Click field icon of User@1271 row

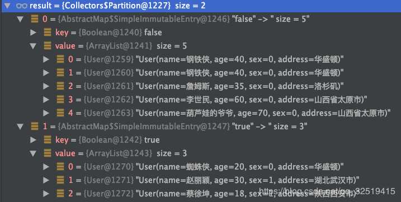pyautogui.click(x=60, y=180)
